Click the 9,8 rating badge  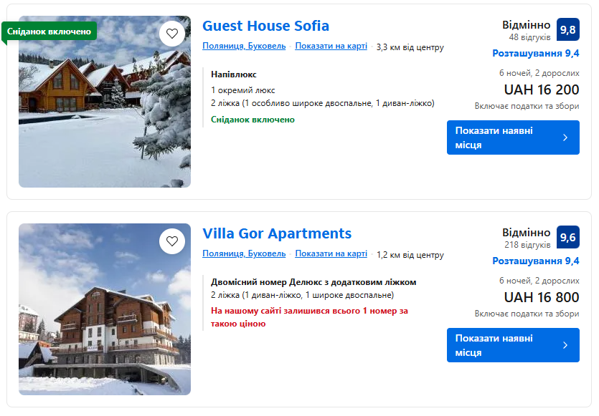567,29
